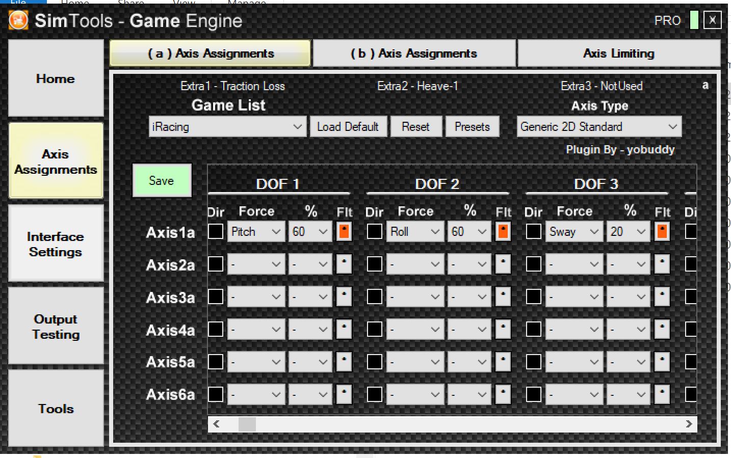Open the Axis Limiting tab
Image resolution: width=731 pixels, height=458 pixels.
(619, 53)
